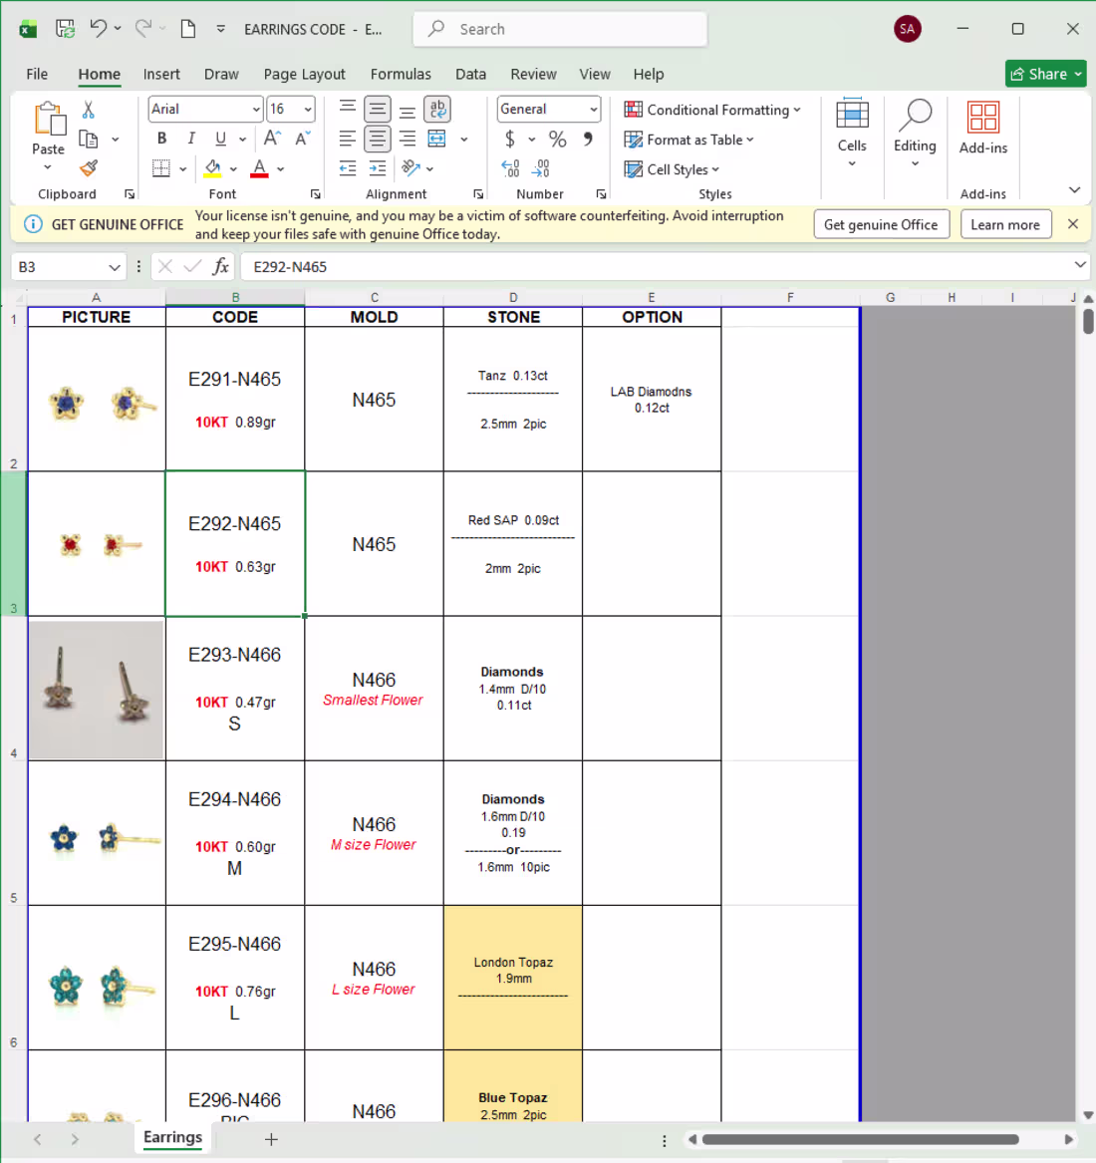Click Decrease Decimal icon

(541, 168)
